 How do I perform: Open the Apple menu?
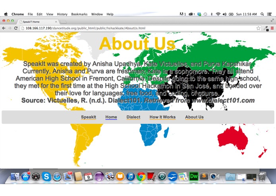pyautogui.click(x=6, y=14)
